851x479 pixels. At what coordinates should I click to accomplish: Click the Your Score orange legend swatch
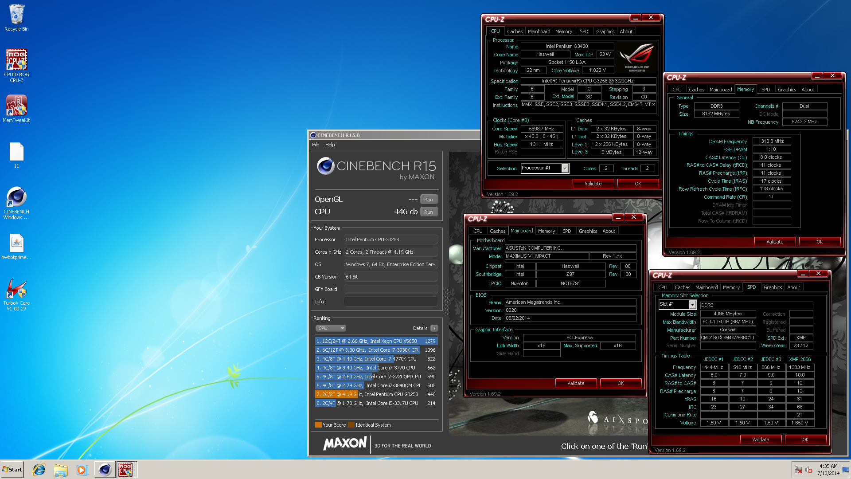click(318, 425)
